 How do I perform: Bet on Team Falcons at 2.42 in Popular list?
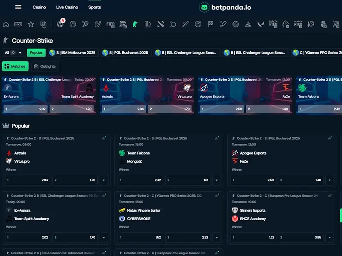click(140, 180)
